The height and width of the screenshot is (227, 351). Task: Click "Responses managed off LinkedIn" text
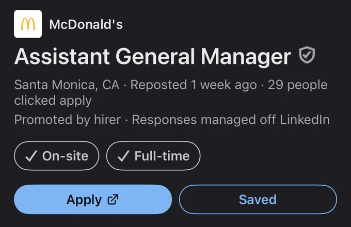click(231, 120)
